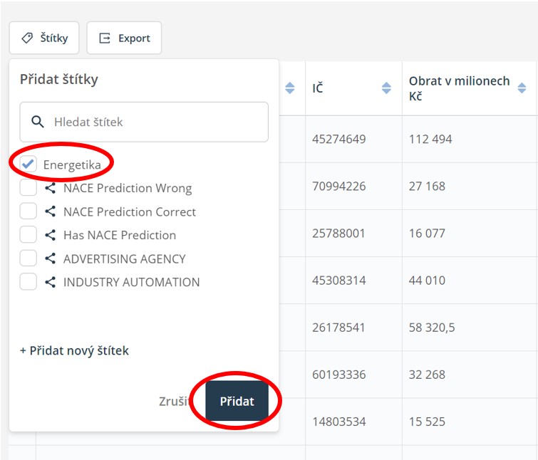
Task: Click the ADVERTISING AGENCY label
Action: (x=125, y=258)
